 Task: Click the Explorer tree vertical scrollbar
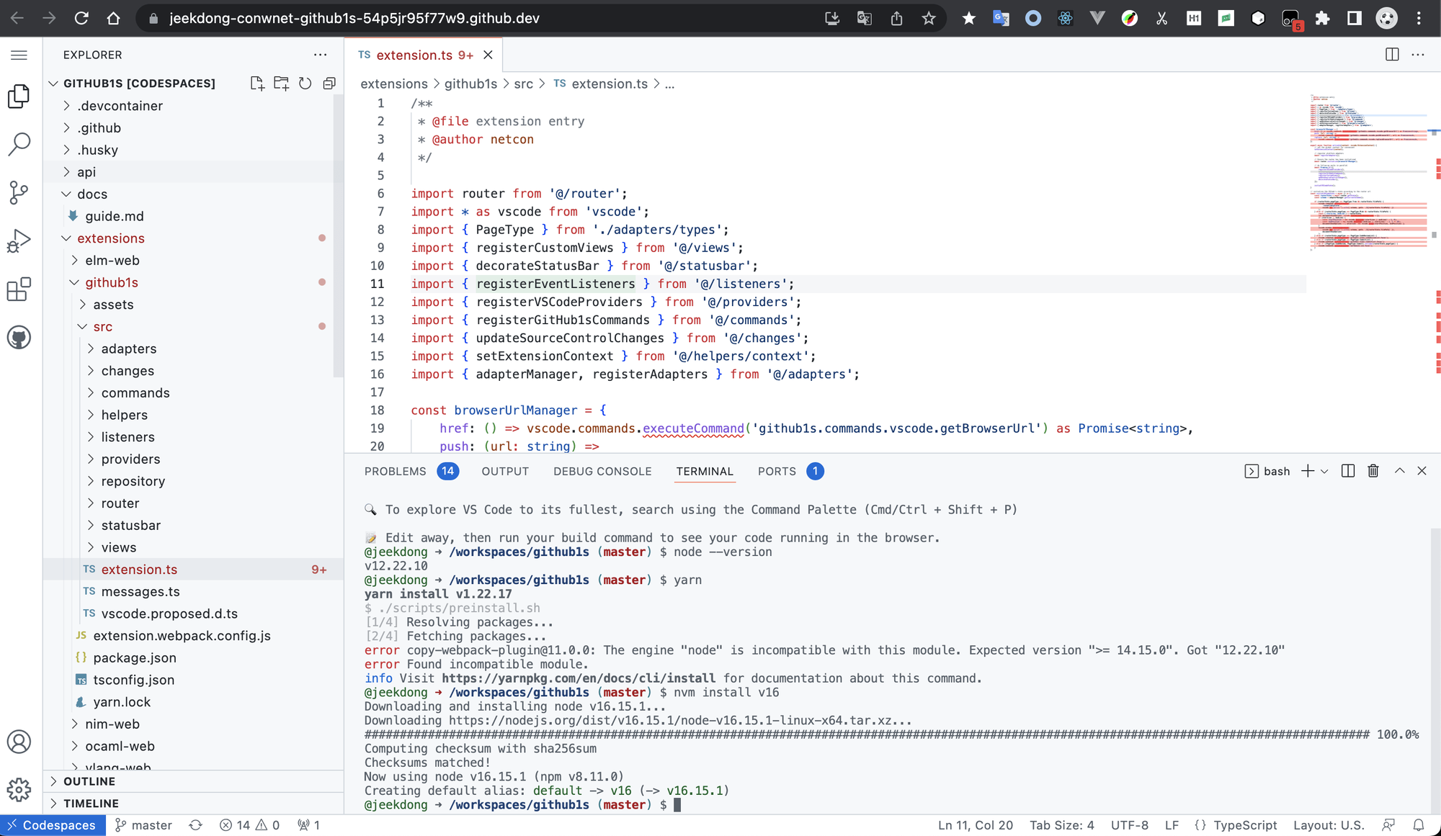coord(339,238)
